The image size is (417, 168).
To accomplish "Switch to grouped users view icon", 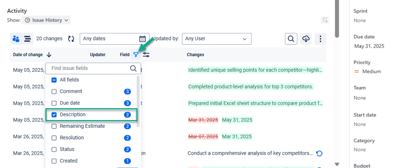I will click(x=16, y=39).
